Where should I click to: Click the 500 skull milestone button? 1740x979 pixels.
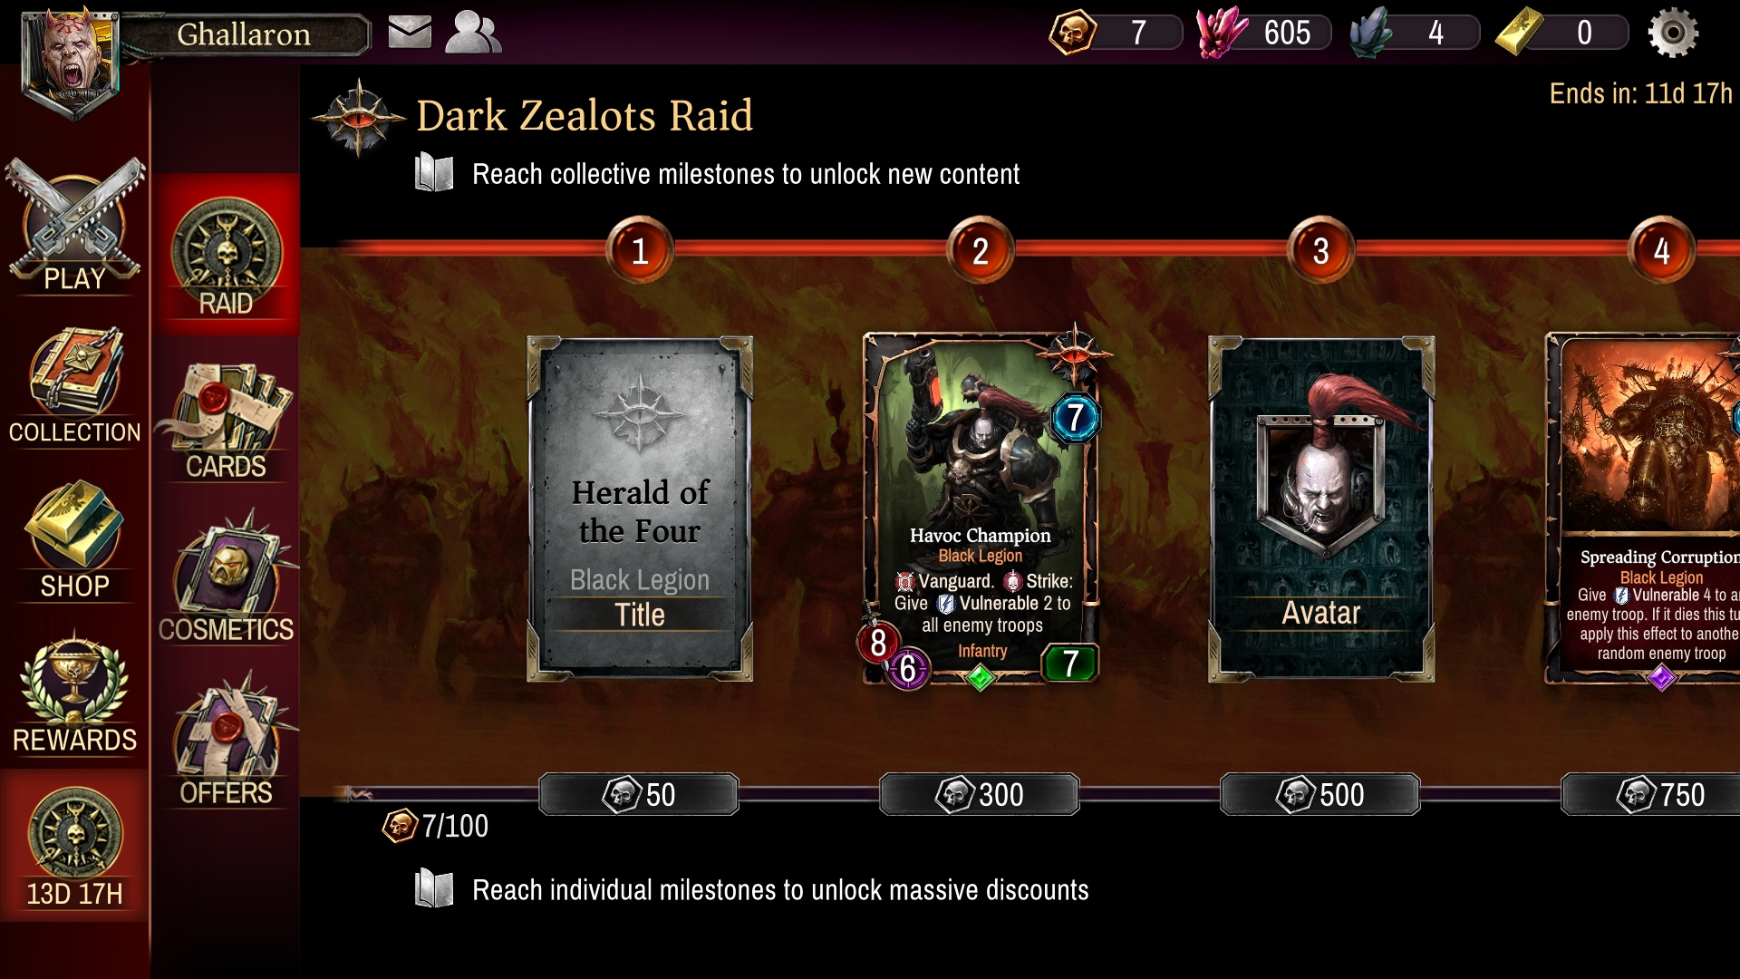pyautogui.click(x=1320, y=794)
